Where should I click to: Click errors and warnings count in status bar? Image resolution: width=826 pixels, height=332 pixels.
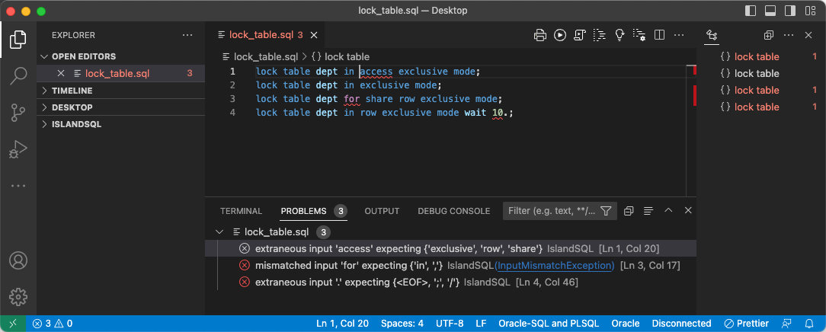coord(52,324)
